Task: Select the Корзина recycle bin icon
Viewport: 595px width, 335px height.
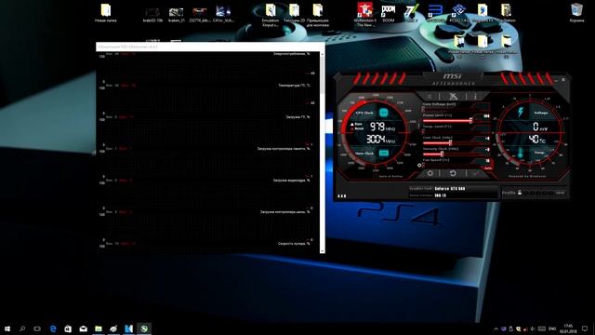Action: point(576,13)
